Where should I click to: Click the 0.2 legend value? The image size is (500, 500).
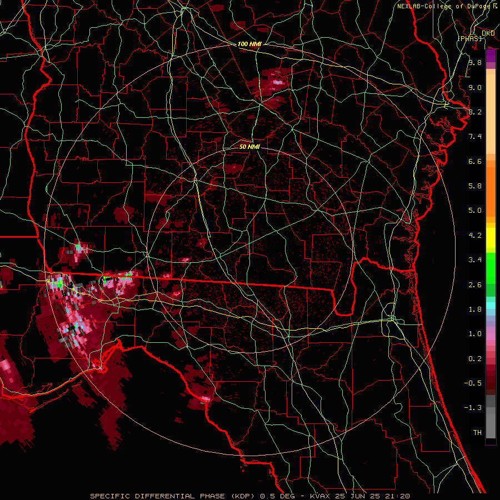pyautogui.click(x=475, y=358)
